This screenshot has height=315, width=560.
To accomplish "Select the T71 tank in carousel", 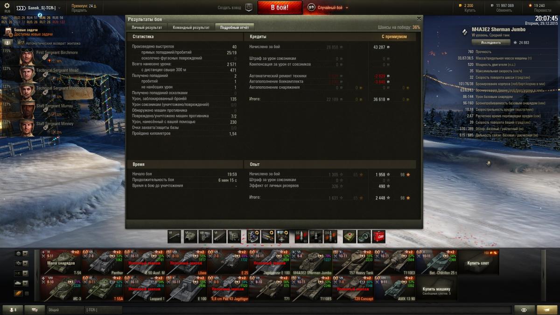I will point(269,289).
